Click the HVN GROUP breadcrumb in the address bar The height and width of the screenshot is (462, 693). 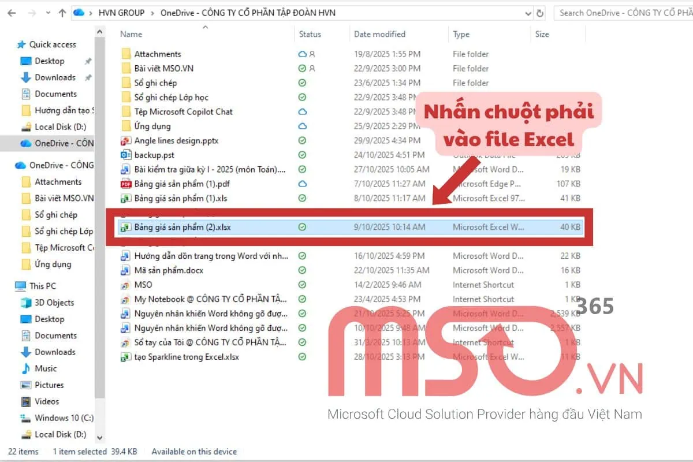[121, 12]
